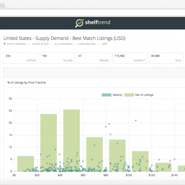Open the SUPPLY DEMAND breadcrumb
Image resolution: width=185 pixels, height=185 pixels.
point(16,44)
